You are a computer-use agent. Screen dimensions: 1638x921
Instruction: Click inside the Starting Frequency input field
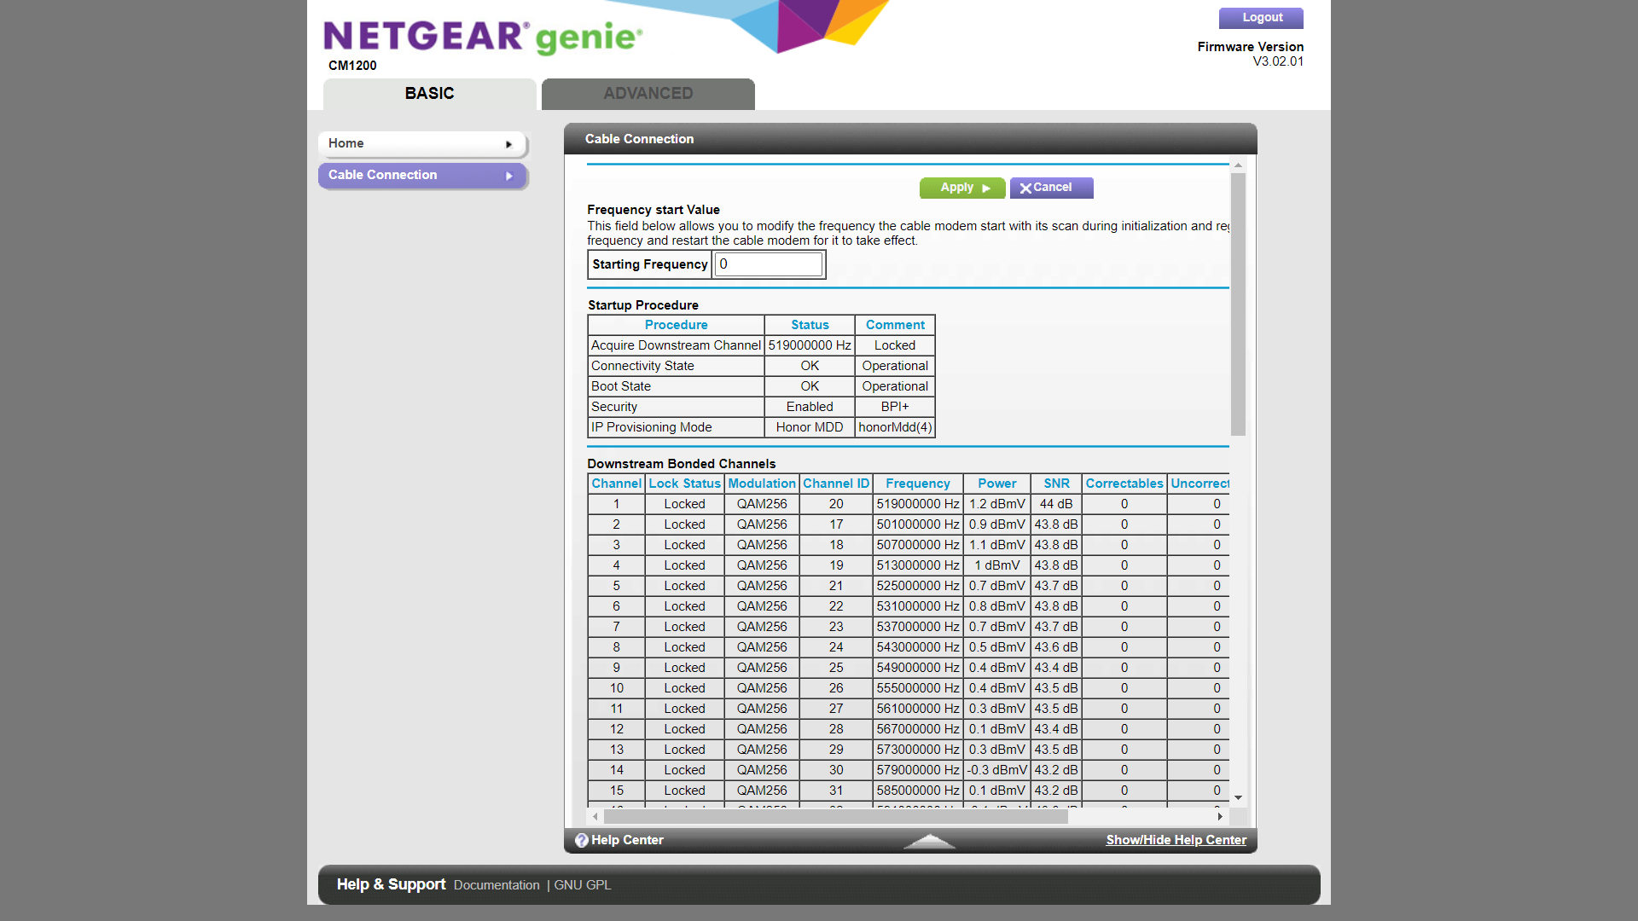click(x=767, y=264)
